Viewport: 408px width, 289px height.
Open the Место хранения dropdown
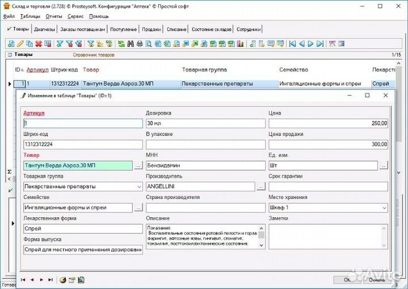pos(384,208)
